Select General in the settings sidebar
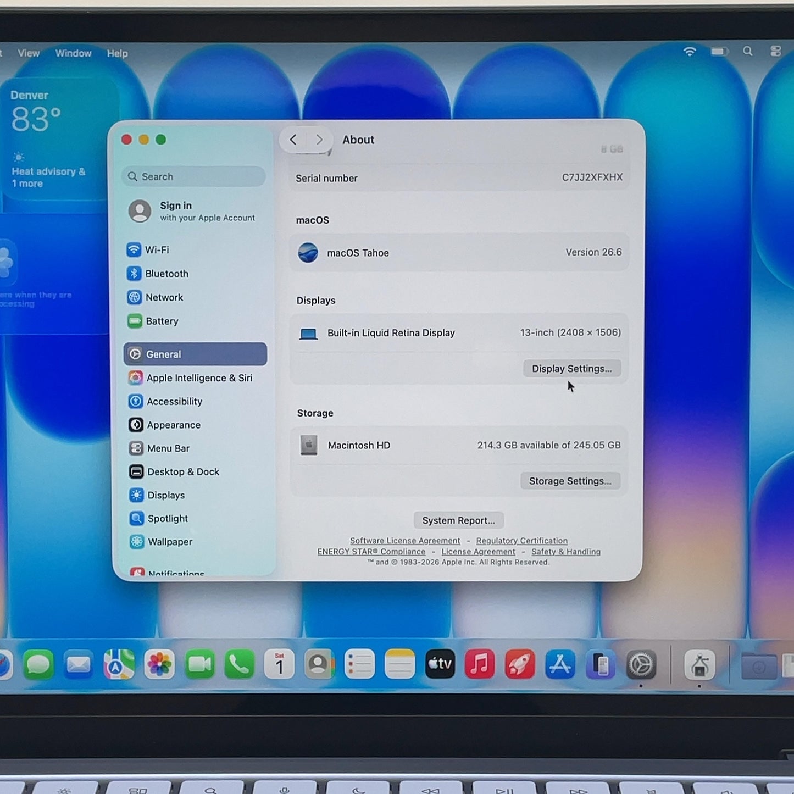 (x=195, y=354)
